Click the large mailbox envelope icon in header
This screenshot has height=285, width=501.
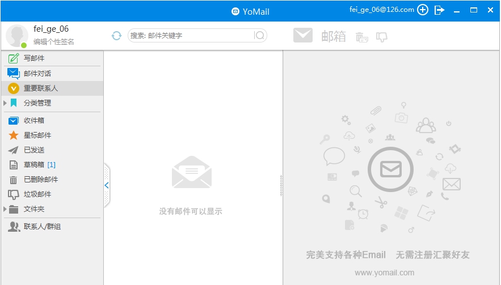pos(303,36)
